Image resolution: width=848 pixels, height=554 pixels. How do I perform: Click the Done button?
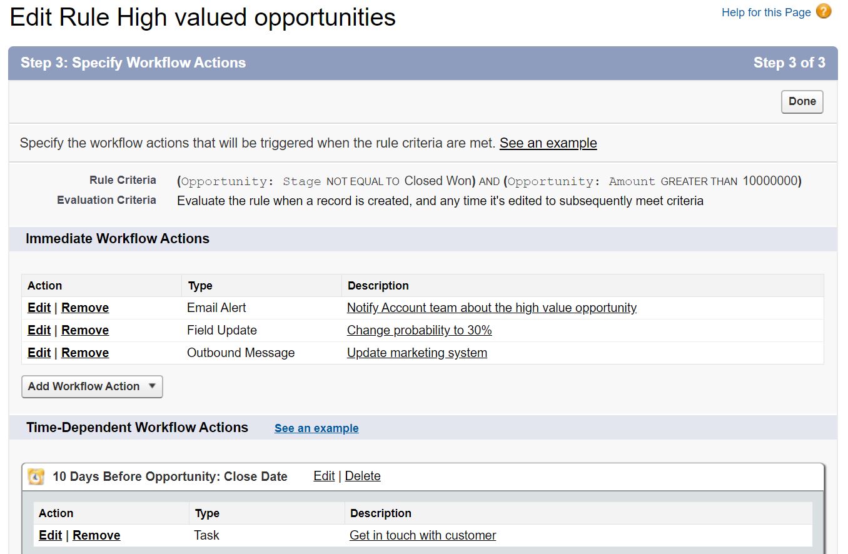click(802, 101)
